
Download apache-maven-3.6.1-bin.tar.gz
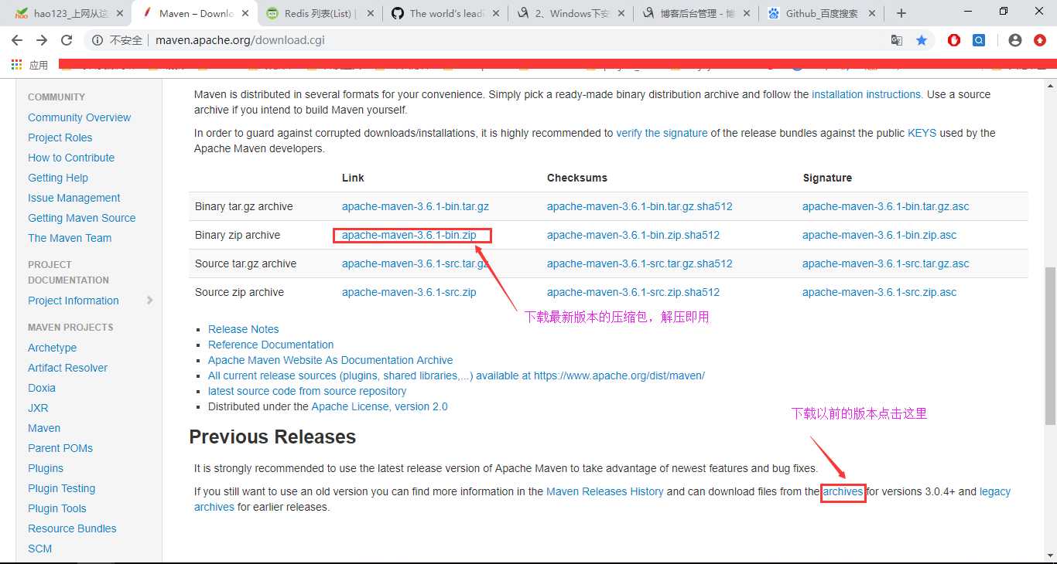coord(416,206)
